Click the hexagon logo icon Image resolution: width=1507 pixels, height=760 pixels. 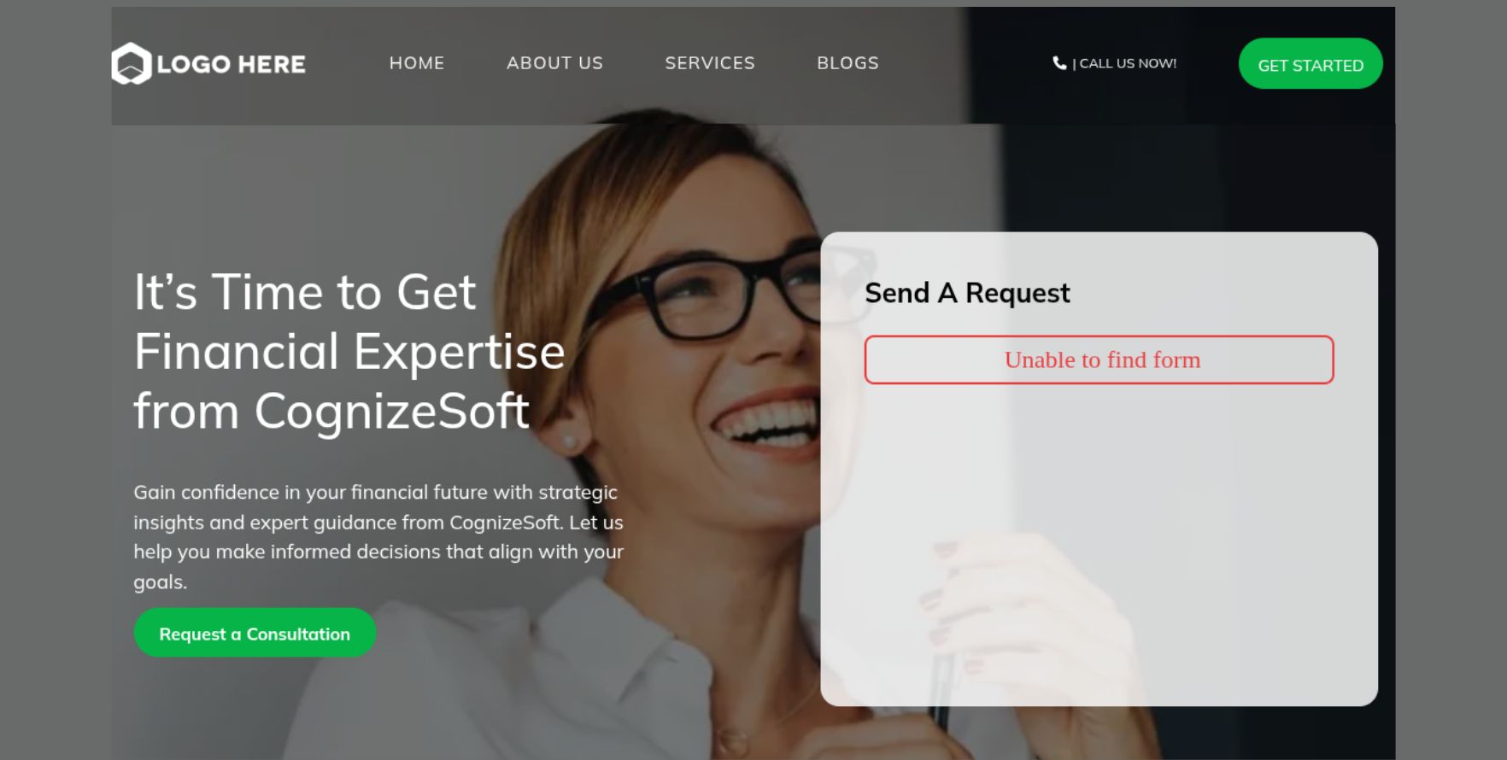(x=132, y=64)
